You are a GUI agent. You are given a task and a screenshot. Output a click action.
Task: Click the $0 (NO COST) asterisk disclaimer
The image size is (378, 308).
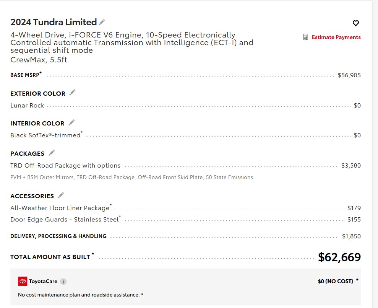(357, 280)
